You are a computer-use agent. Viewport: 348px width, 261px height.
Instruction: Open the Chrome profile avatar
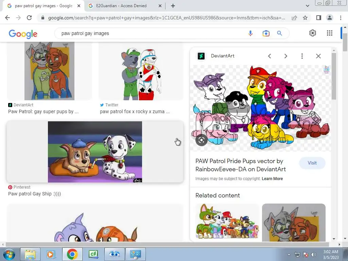(x=330, y=18)
